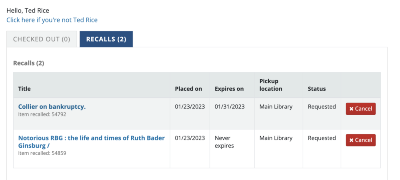The height and width of the screenshot is (180, 400).
Task: Cancel the Collier on bankruptcy recall
Action: click(360, 109)
